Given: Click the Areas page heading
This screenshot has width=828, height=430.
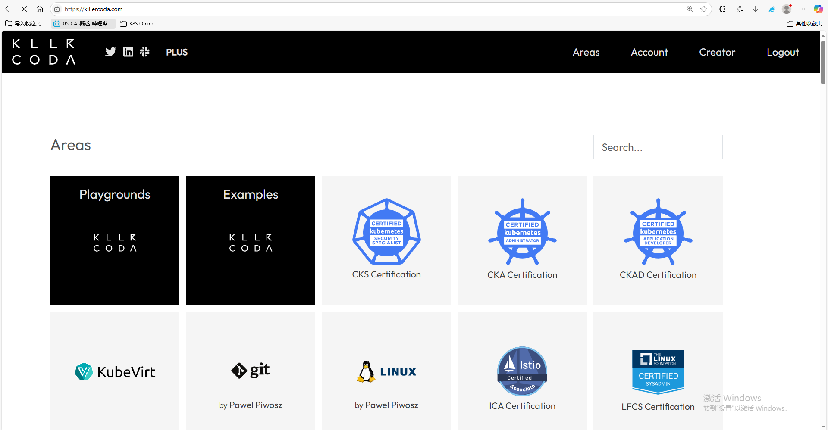Looking at the screenshot, I should (x=71, y=145).
